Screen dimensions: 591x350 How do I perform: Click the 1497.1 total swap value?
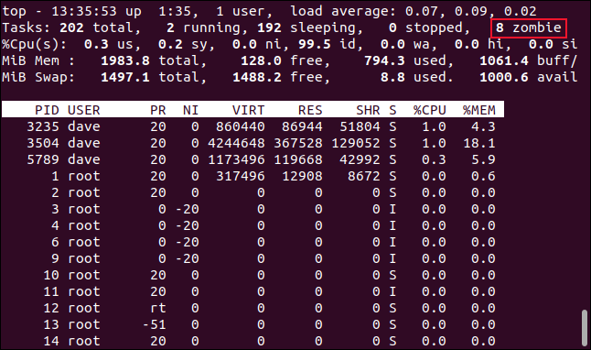click(125, 77)
